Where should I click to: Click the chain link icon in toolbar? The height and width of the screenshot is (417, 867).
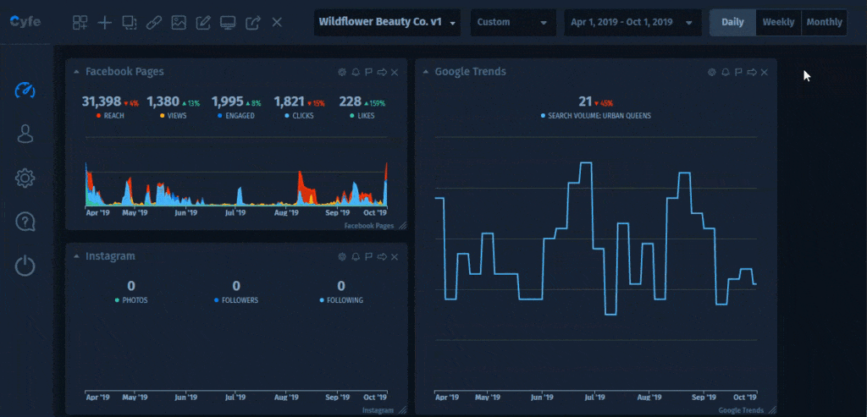coord(154,23)
